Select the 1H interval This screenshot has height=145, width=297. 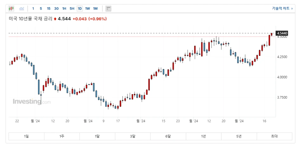[x=64, y=9]
